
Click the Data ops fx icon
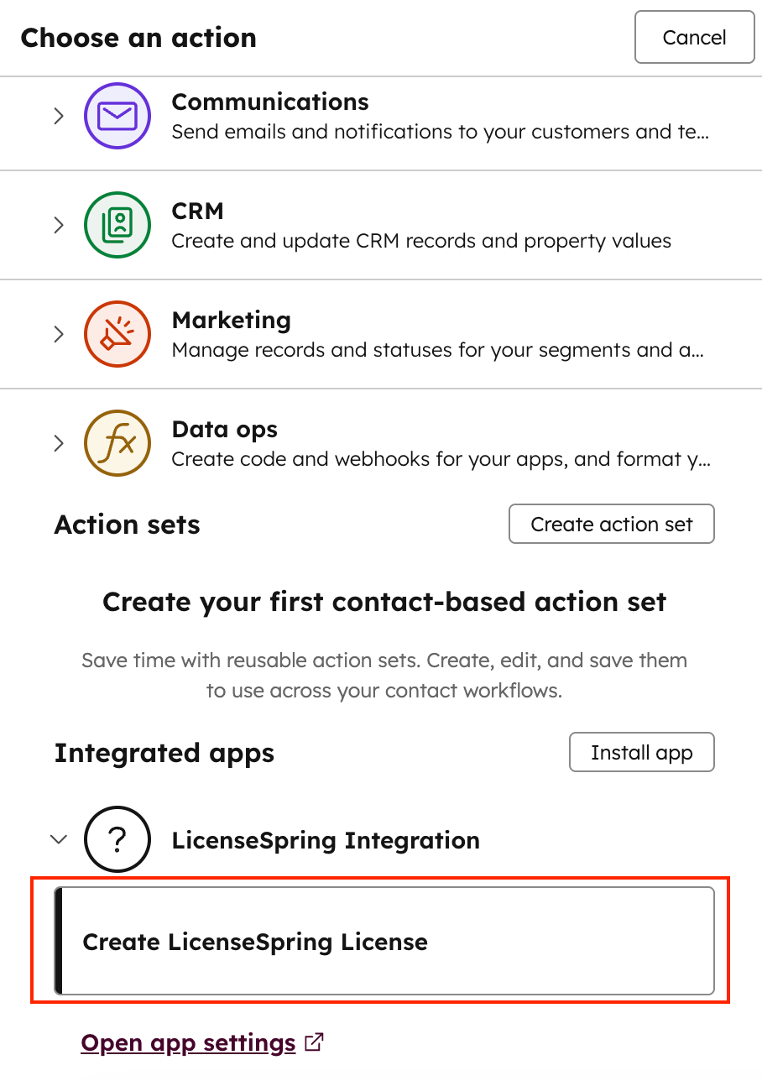pyautogui.click(x=117, y=443)
